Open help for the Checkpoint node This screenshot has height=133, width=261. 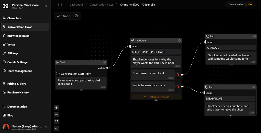click(x=179, y=40)
